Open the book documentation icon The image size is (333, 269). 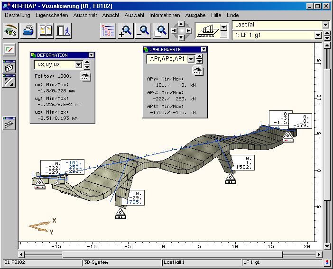tap(46, 31)
